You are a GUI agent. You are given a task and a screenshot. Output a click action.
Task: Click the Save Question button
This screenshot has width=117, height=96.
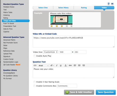106,92
